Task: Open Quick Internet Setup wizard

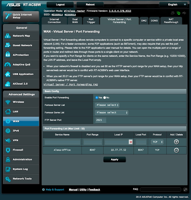Action: (21, 16)
